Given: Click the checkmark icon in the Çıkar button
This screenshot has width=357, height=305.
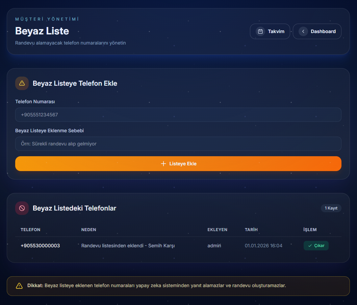Looking at the screenshot, I should tap(310, 246).
